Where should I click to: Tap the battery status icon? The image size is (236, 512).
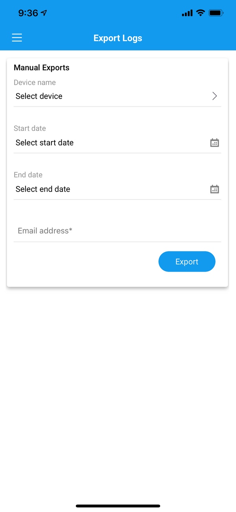pyautogui.click(x=216, y=13)
